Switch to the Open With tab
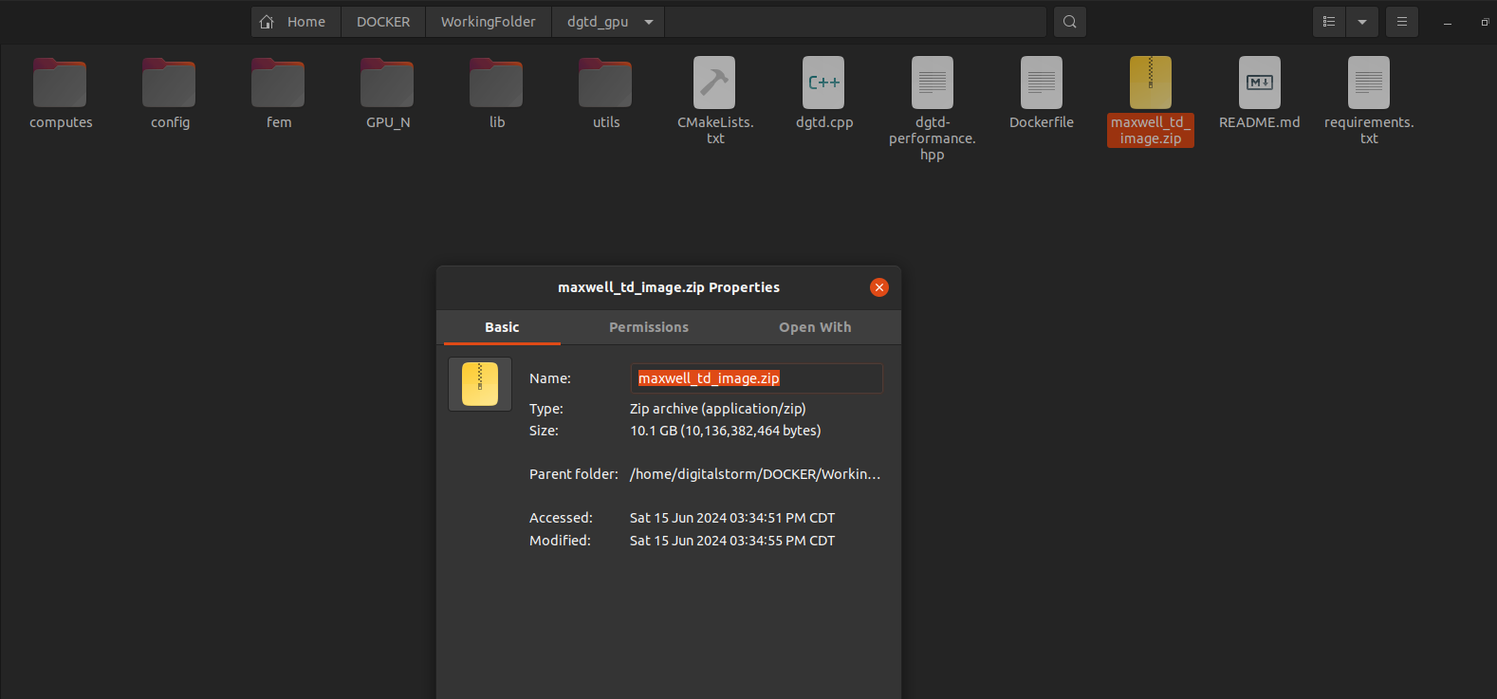The width and height of the screenshot is (1497, 699). pos(815,327)
